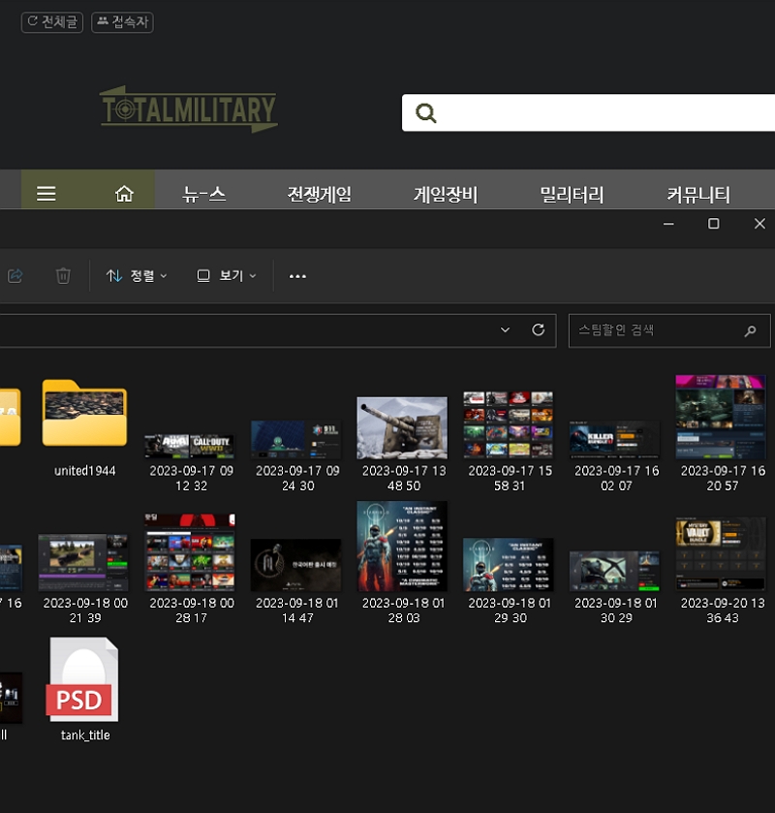Click the magnifier icon in Explorer search
Viewport: 775px width, 813px height.
[750, 330]
